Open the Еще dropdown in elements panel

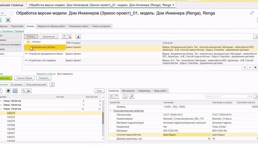pos(100,91)
